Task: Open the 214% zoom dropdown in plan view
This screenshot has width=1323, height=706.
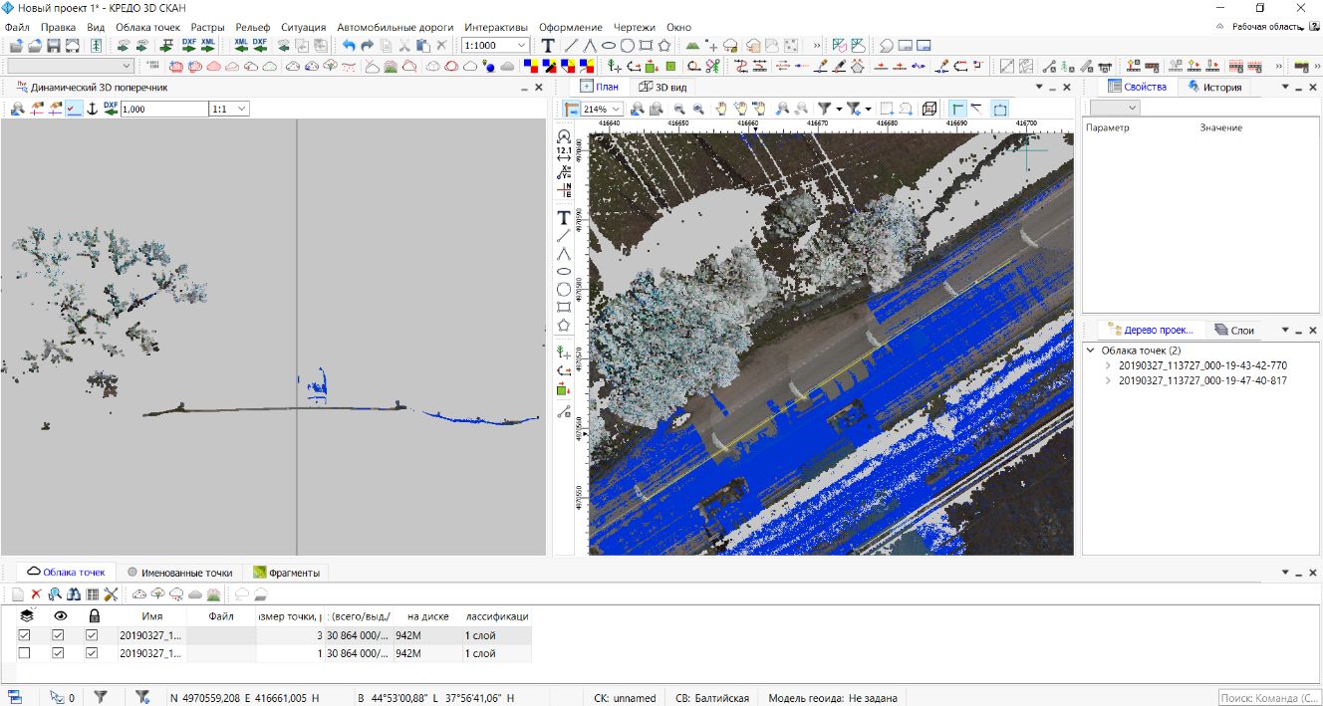Action: [x=617, y=109]
